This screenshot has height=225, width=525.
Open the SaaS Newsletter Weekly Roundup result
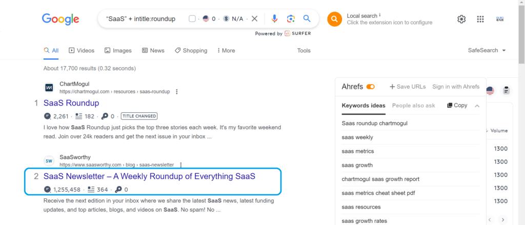click(x=149, y=176)
